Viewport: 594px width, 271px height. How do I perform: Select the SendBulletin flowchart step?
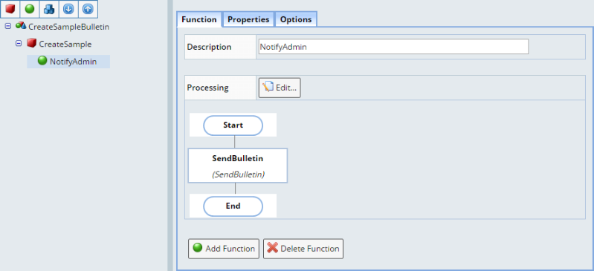[237, 166]
